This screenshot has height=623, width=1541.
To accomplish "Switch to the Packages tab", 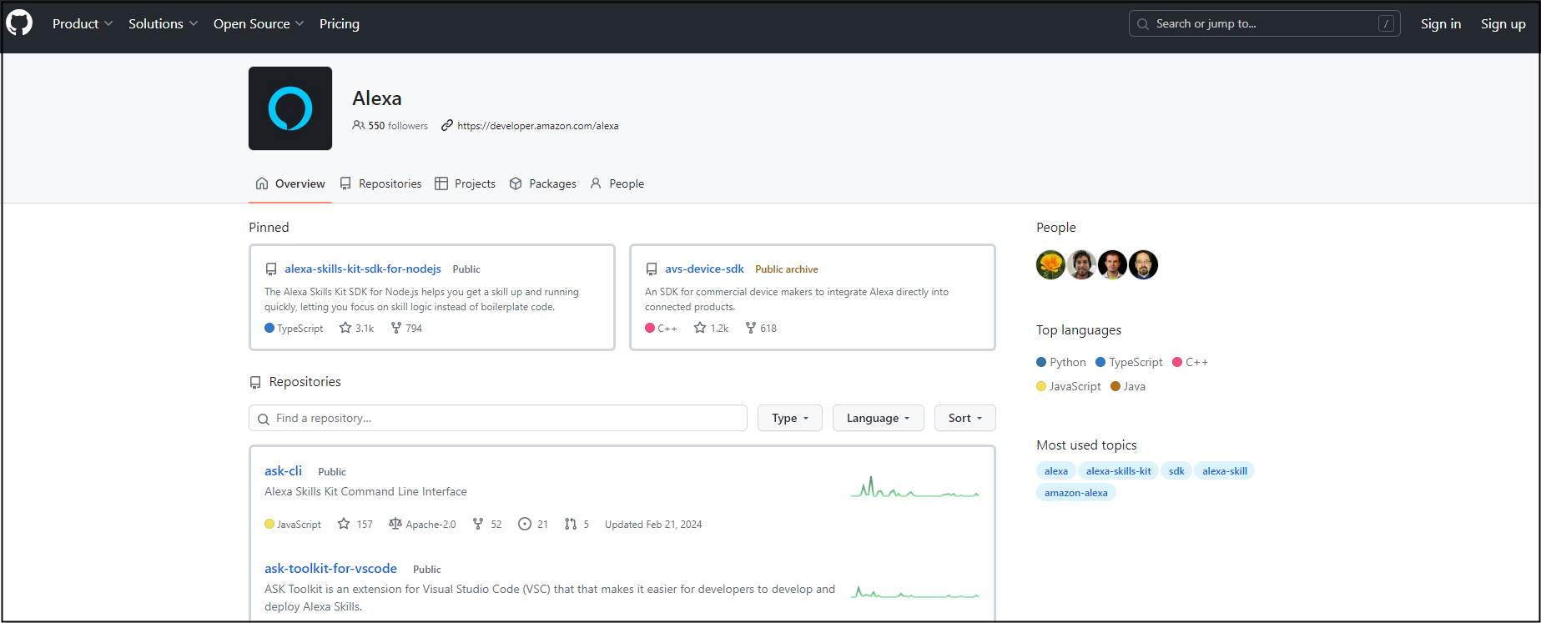I will click(x=543, y=183).
